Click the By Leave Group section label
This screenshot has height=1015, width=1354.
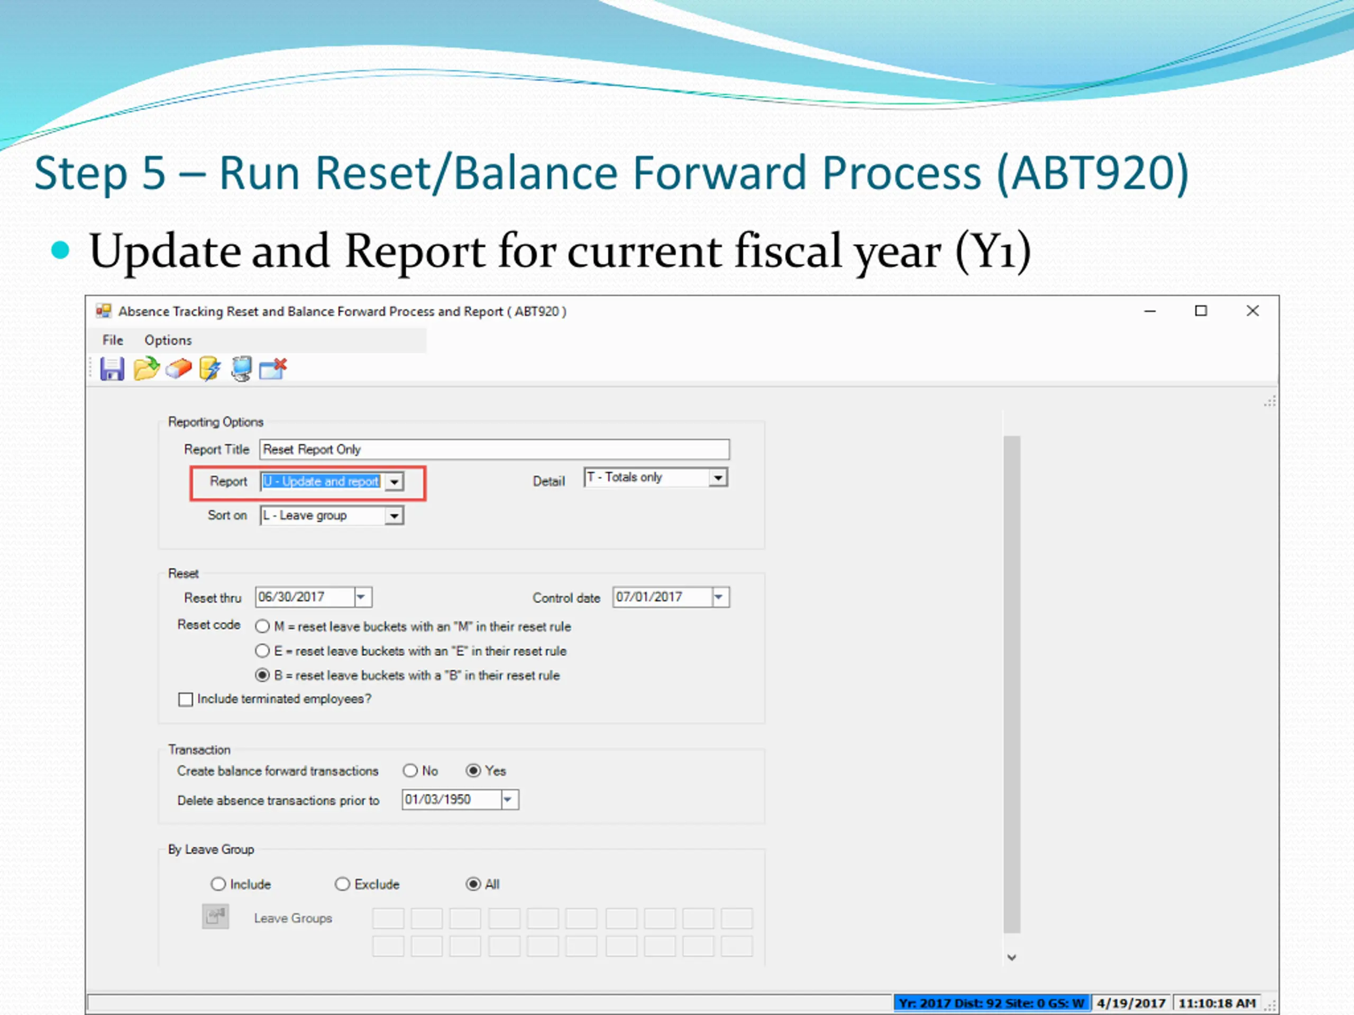(x=211, y=850)
